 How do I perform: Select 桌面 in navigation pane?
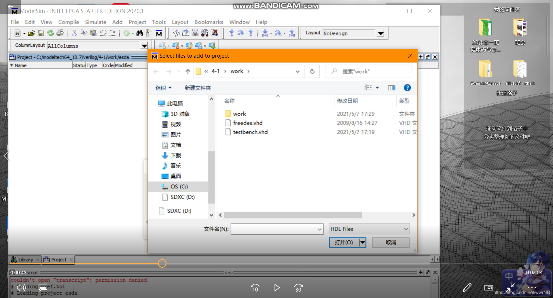[x=175, y=176]
